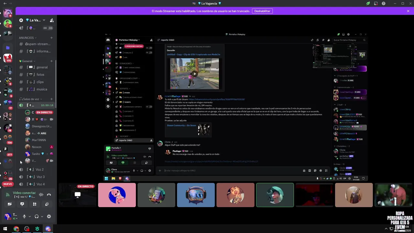
Task: Open the Windows Start menu
Action: pyautogui.click(x=5, y=229)
